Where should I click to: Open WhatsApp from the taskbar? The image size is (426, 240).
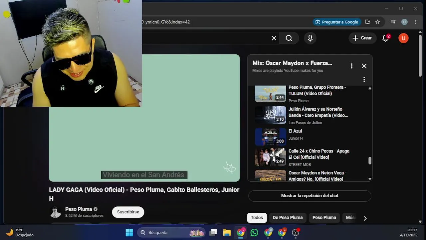point(254,232)
